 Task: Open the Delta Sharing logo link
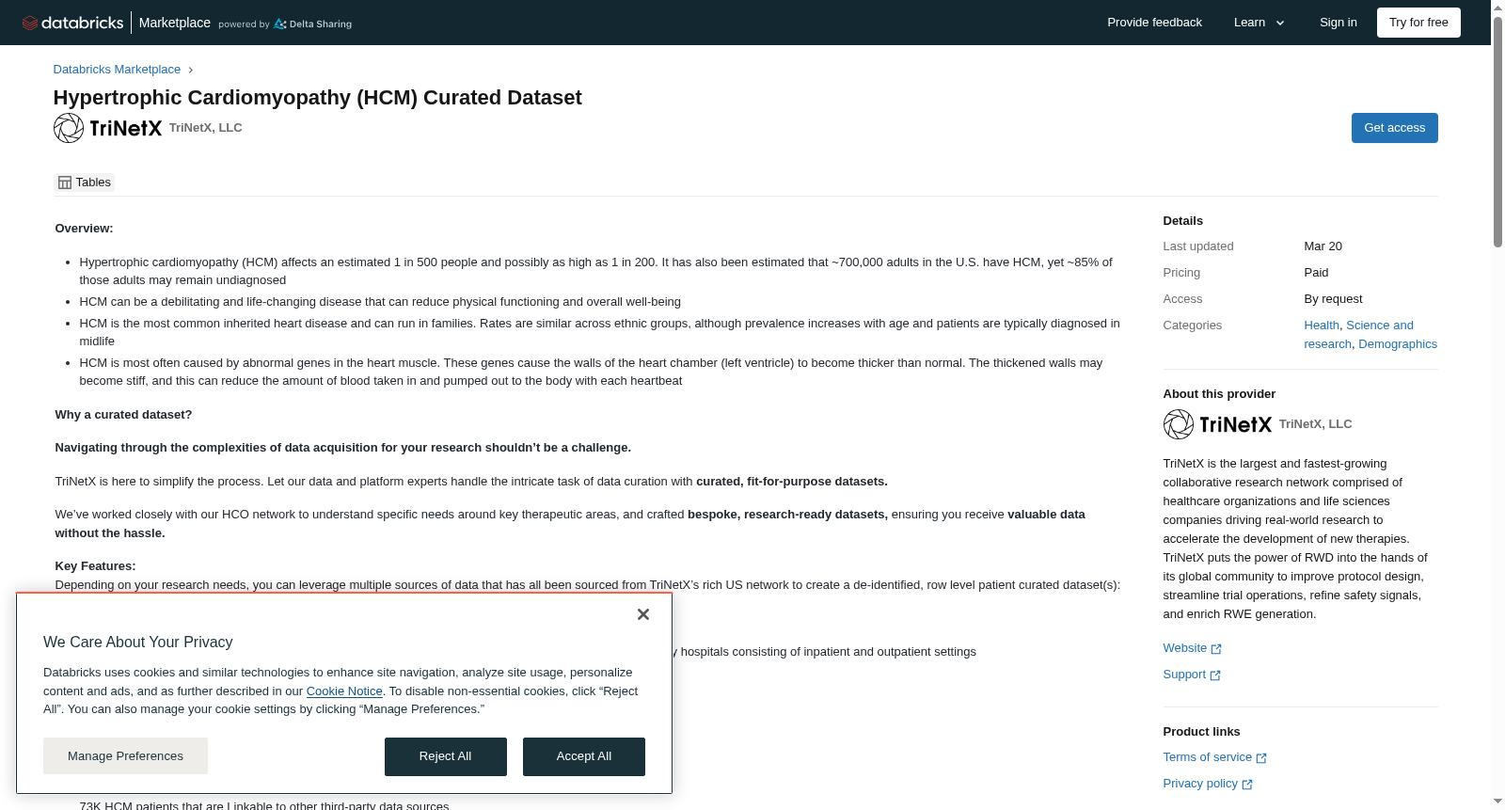point(312,24)
